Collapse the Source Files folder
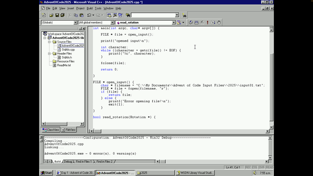Screen dimensions: 313x176 49,42
